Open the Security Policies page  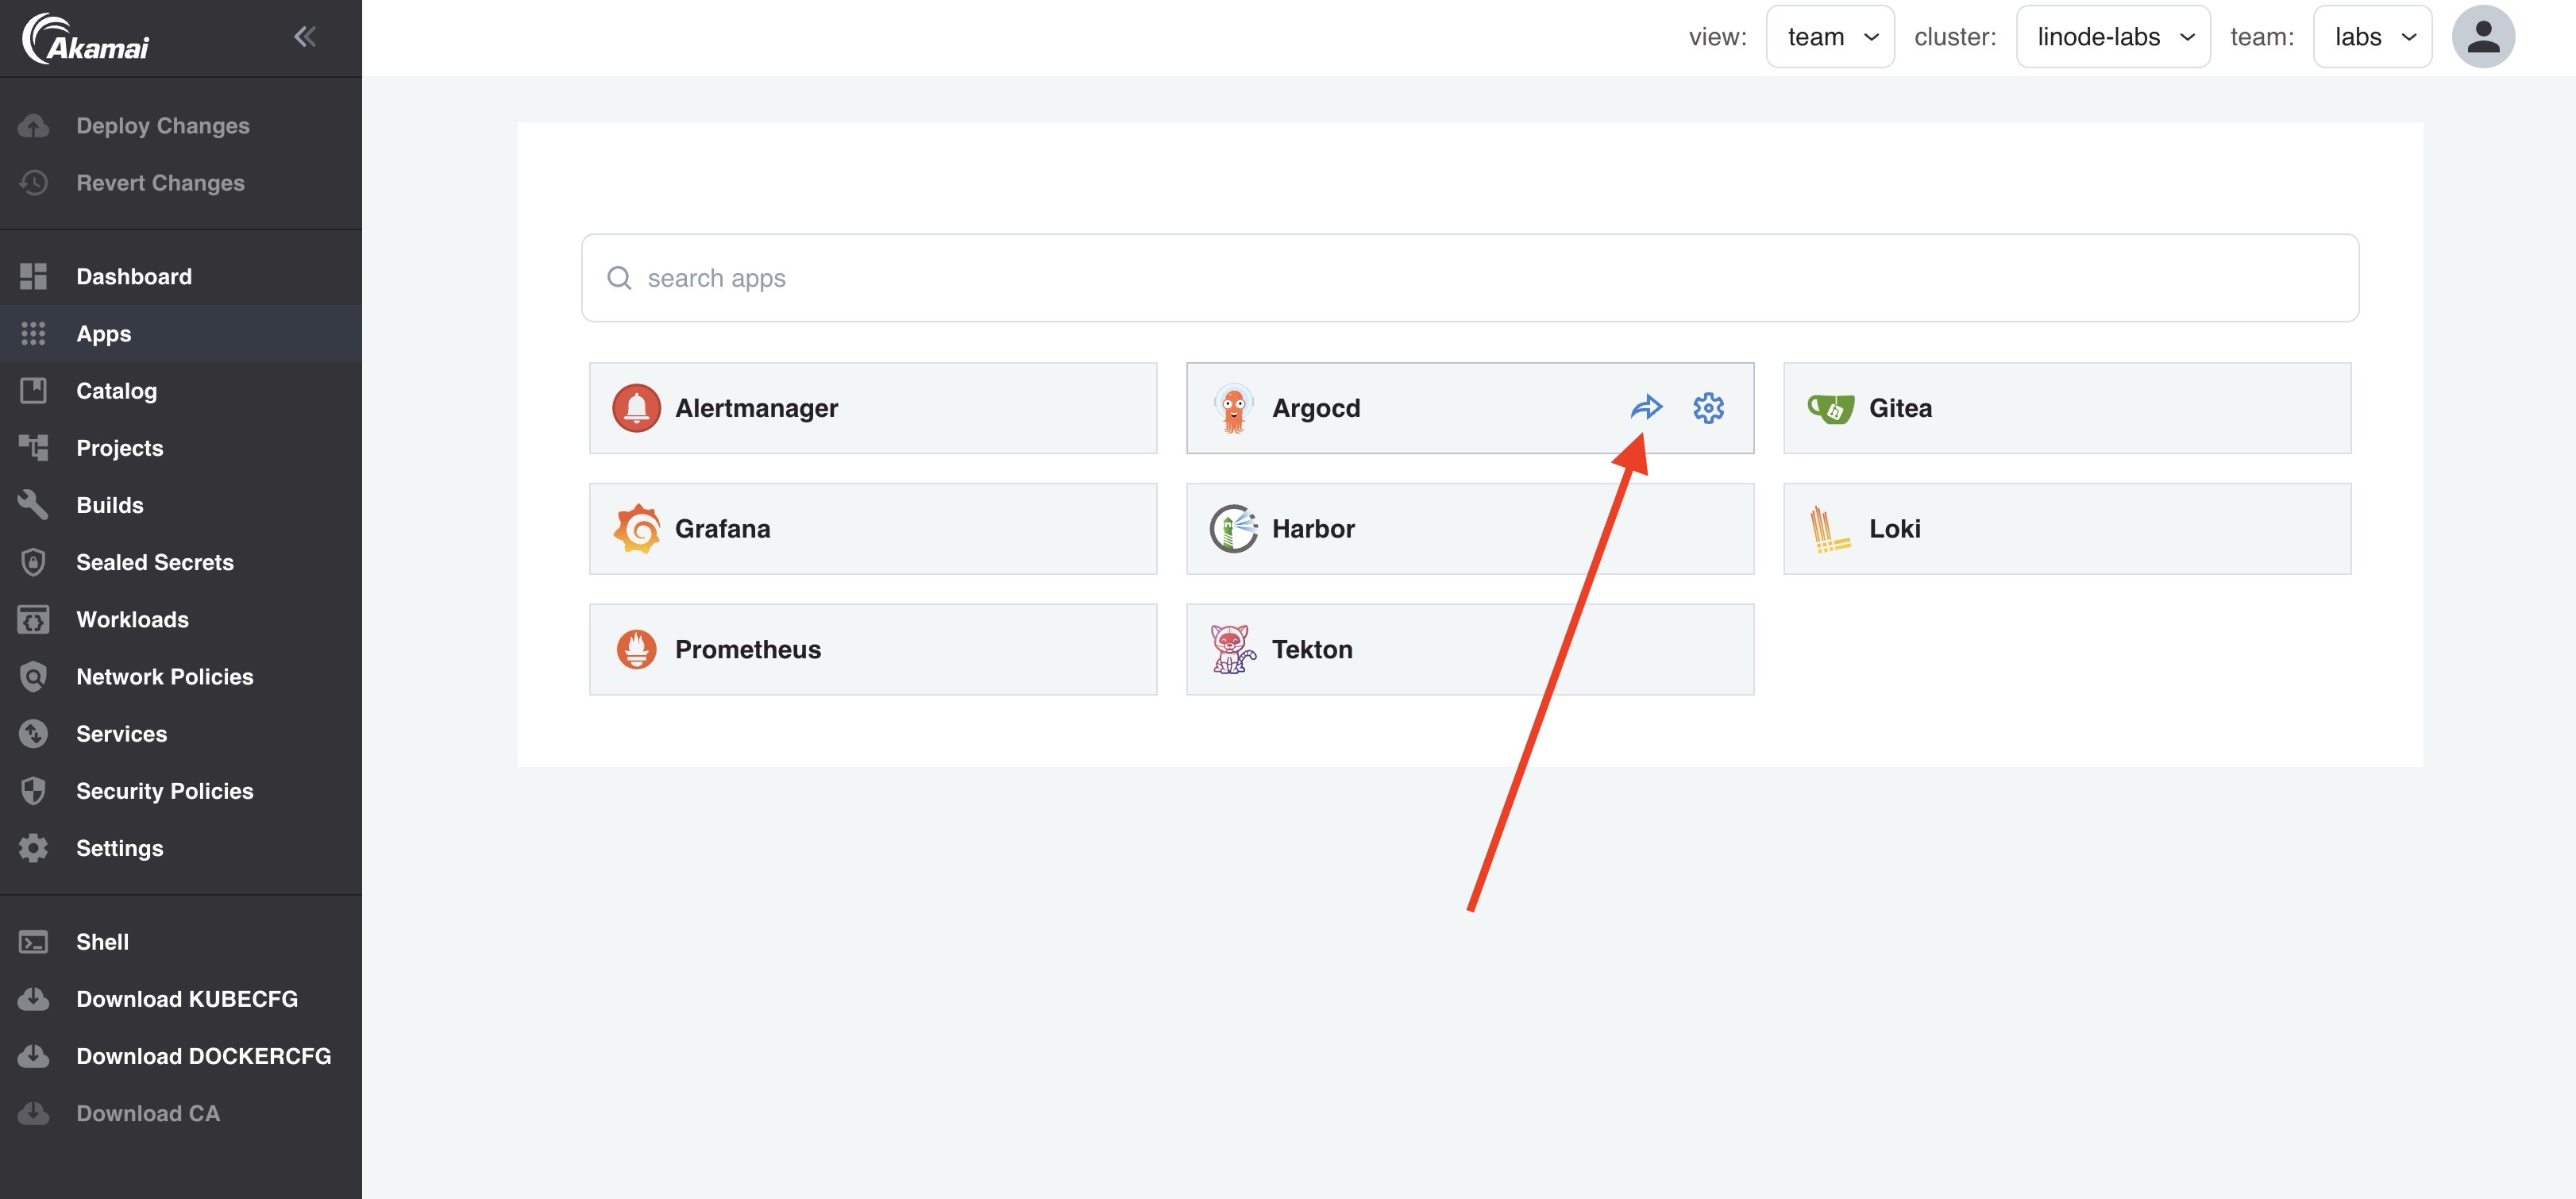click(181, 791)
